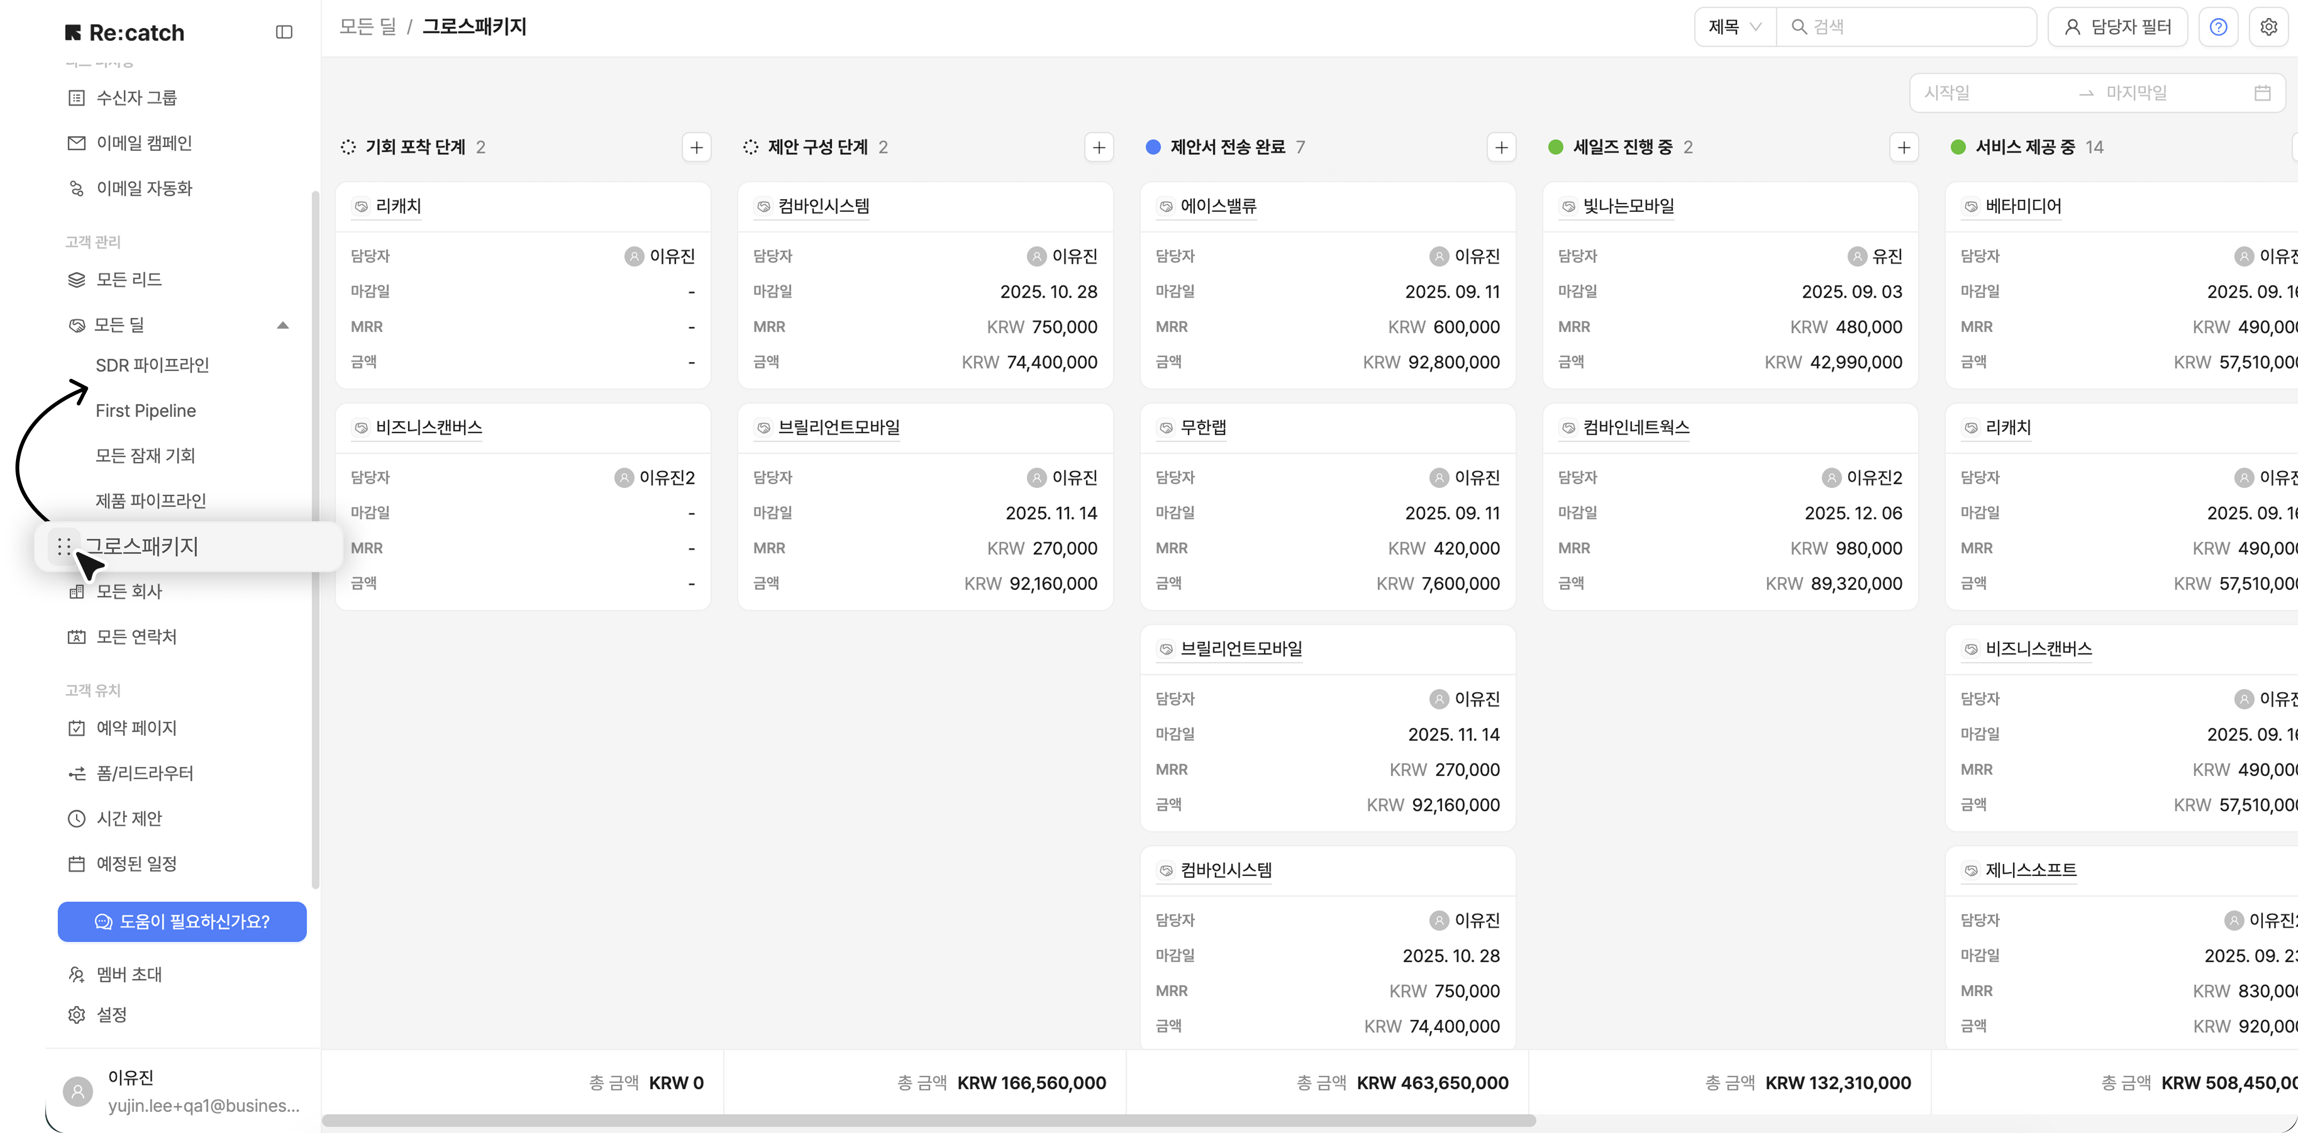Click the plus icon in 세일즈 진행 중 column
This screenshot has width=2298, height=1133.
1903,147
